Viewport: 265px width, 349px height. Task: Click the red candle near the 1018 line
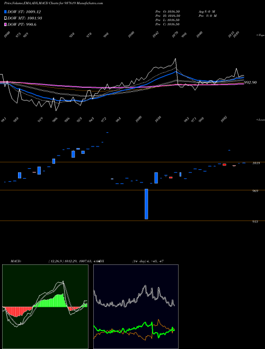click(224, 164)
